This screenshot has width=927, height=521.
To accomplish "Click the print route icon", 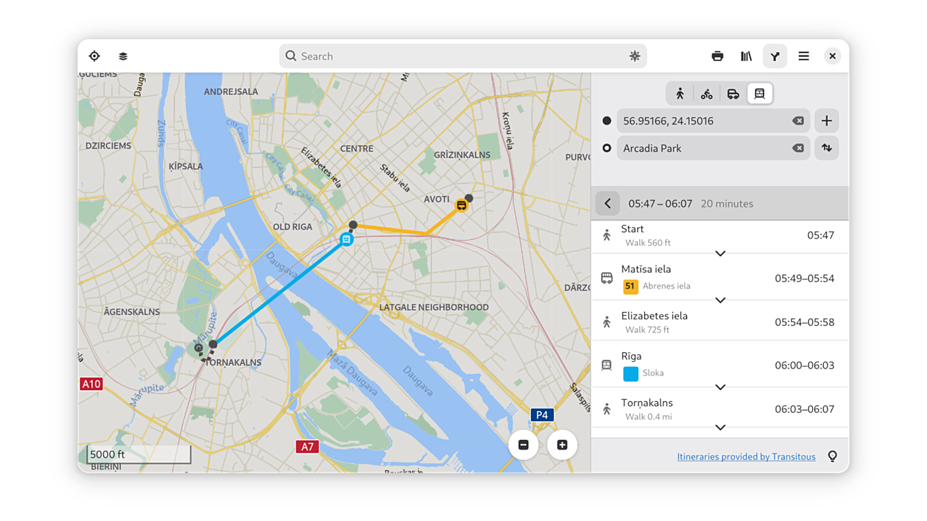I will [717, 56].
